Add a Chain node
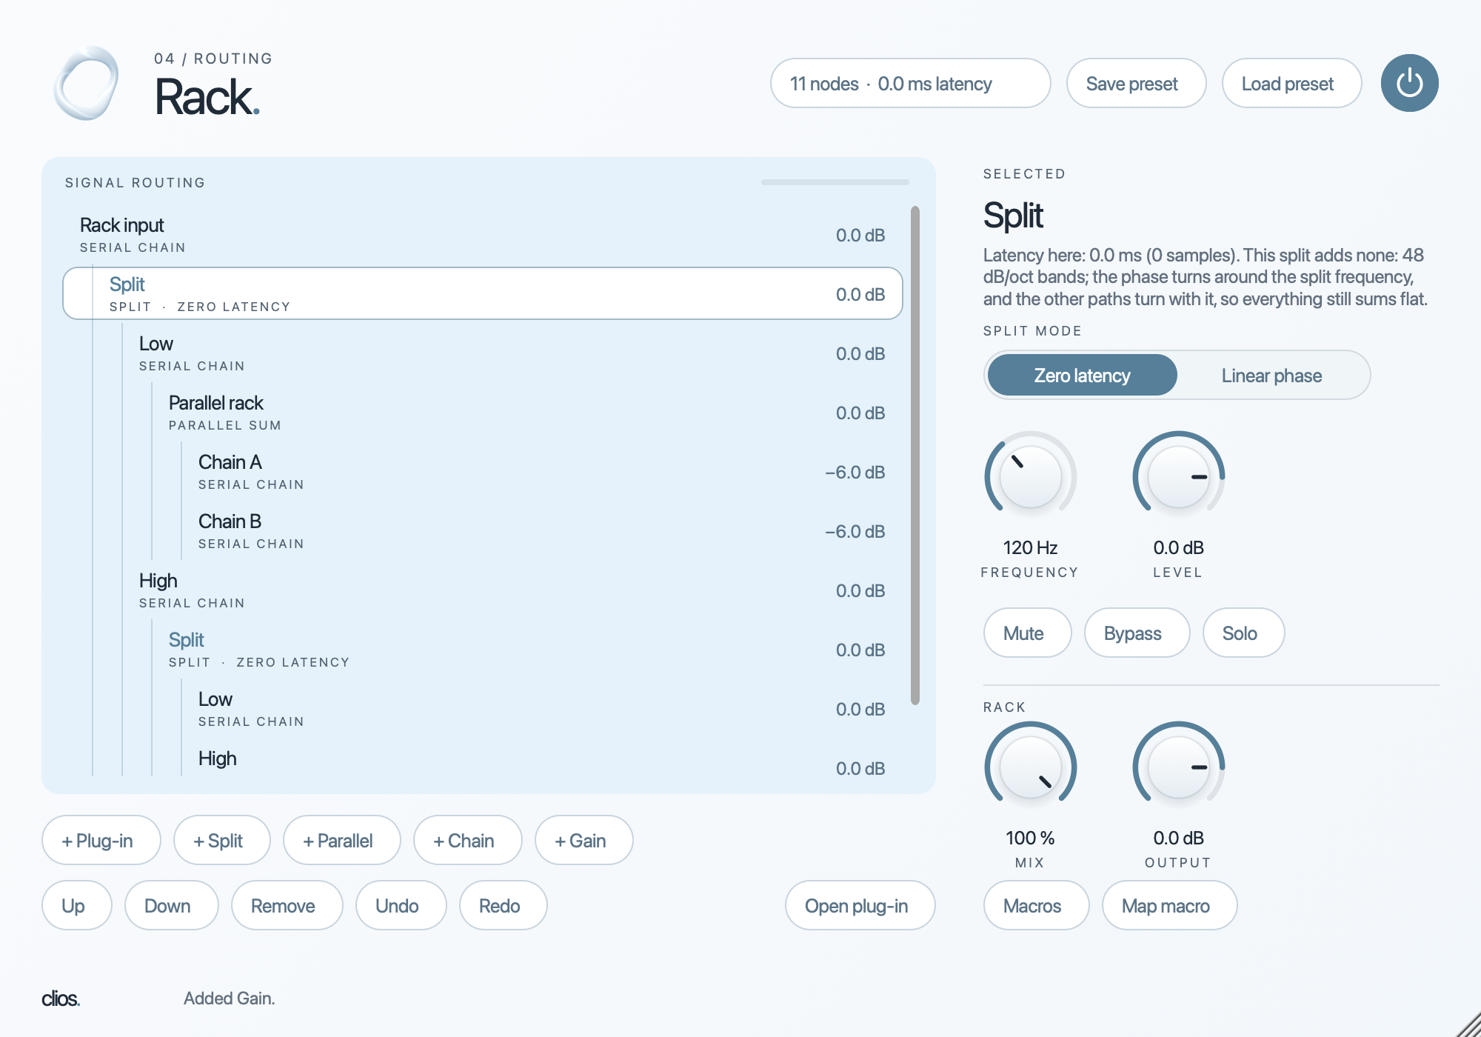The height and width of the screenshot is (1037, 1481). pyautogui.click(x=468, y=841)
